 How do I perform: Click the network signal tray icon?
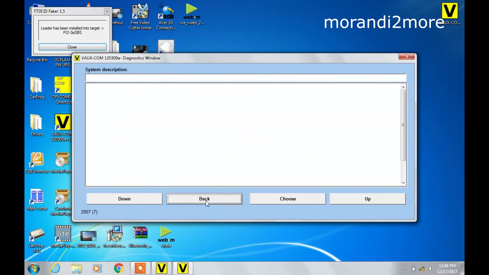click(422, 269)
